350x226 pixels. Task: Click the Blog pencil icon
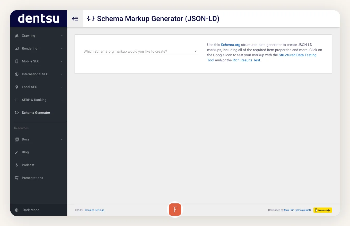click(x=17, y=152)
